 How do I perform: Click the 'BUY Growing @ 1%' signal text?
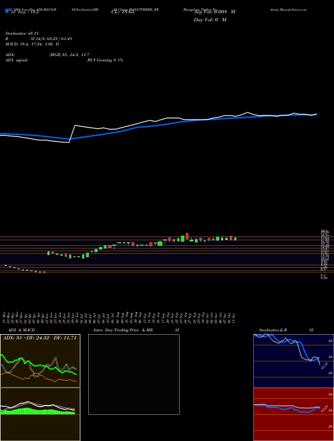tap(105, 60)
